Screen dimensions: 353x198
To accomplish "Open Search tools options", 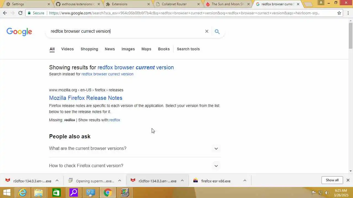I will pyautogui.click(x=188, y=49).
